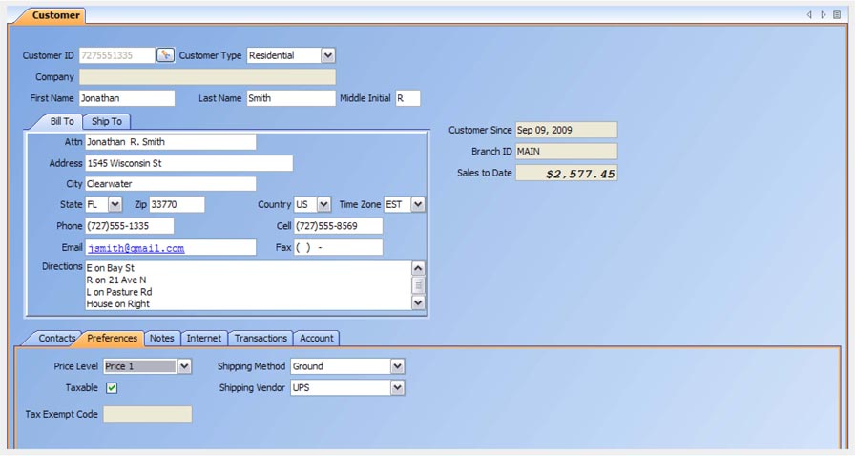855x456 pixels.
Task: Click the next tab arrow icon
Action: [x=824, y=14]
